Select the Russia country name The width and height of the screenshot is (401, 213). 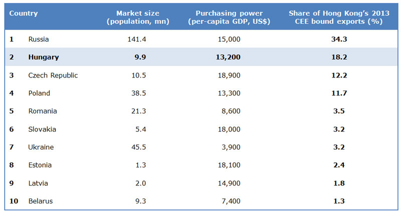click(x=39, y=39)
